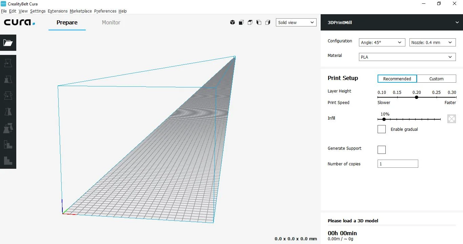
Task: Click the Layer Height slider handle at 0.20
Action: tap(417, 97)
